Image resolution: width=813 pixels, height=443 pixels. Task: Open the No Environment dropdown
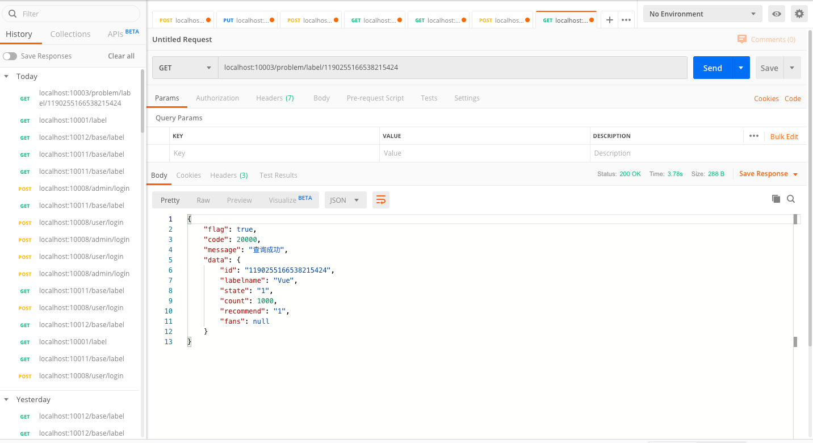(x=703, y=14)
